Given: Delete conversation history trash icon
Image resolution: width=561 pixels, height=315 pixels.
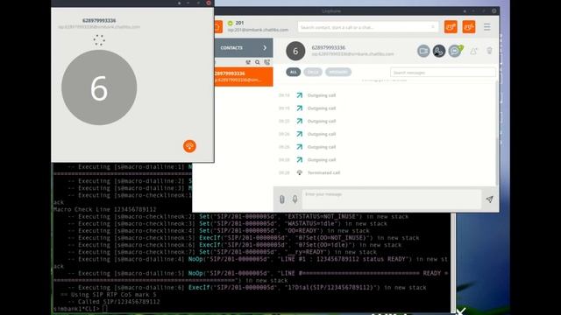Looking at the screenshot, I should pos(489,51).
